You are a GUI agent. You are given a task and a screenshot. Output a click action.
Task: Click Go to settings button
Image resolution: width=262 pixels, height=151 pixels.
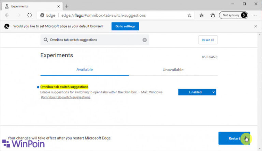125,26
